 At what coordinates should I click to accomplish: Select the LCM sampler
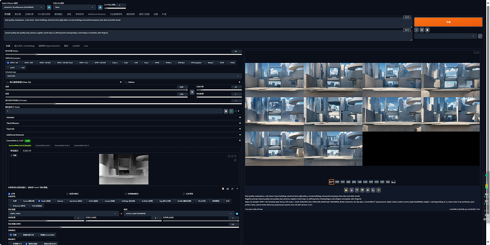click(x=21, y=68)
